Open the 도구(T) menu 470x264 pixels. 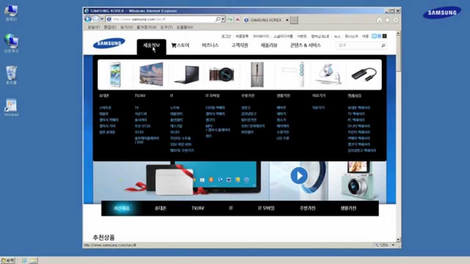[x=166, y=27]
